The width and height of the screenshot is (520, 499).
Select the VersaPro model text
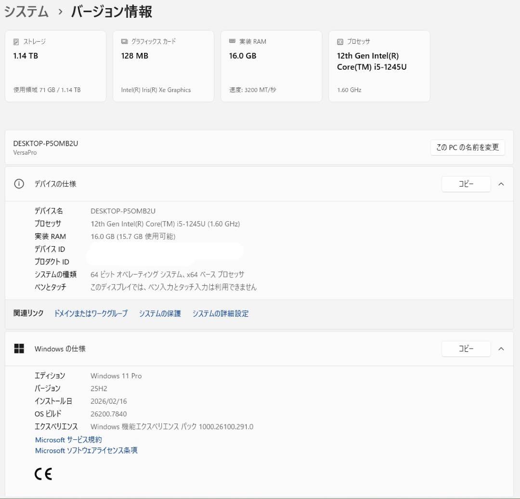click(x=25, y=153)
